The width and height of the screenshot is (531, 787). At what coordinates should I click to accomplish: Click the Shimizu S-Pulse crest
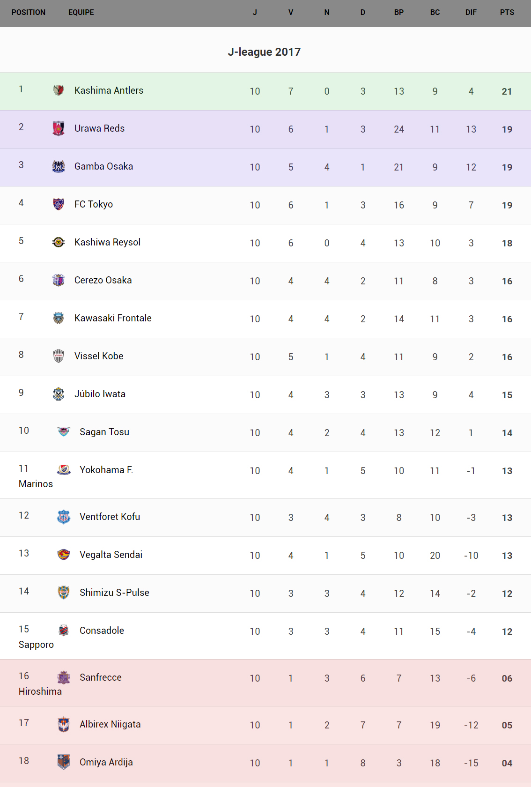click(64, 593)
